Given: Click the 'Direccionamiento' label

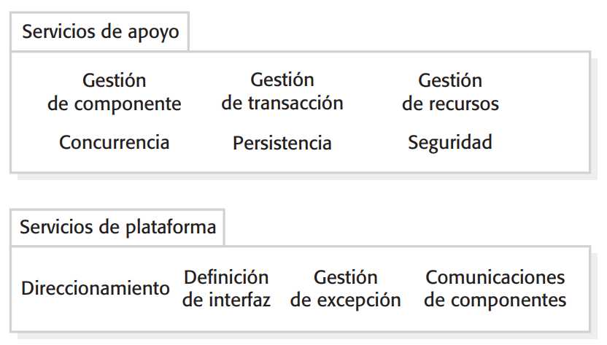Looking at the screenshot, I should click(x=95, y=288).
